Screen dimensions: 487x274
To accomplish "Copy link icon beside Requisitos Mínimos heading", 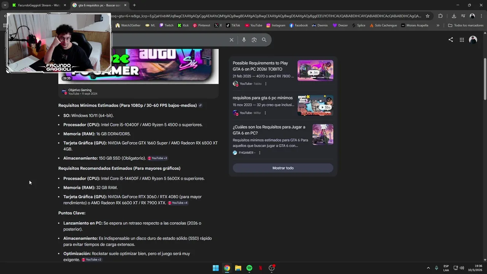I will [x=201, y=105].
